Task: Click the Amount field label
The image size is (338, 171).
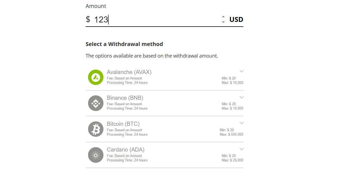Action: coord(96,6)
